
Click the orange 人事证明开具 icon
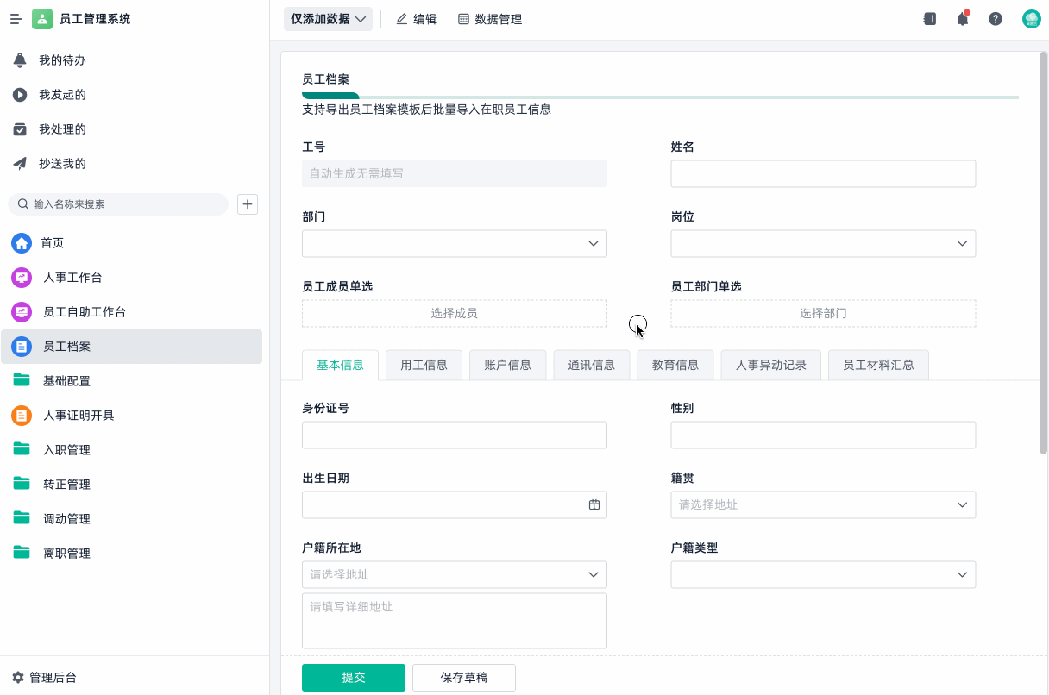[x=22, y=416]
